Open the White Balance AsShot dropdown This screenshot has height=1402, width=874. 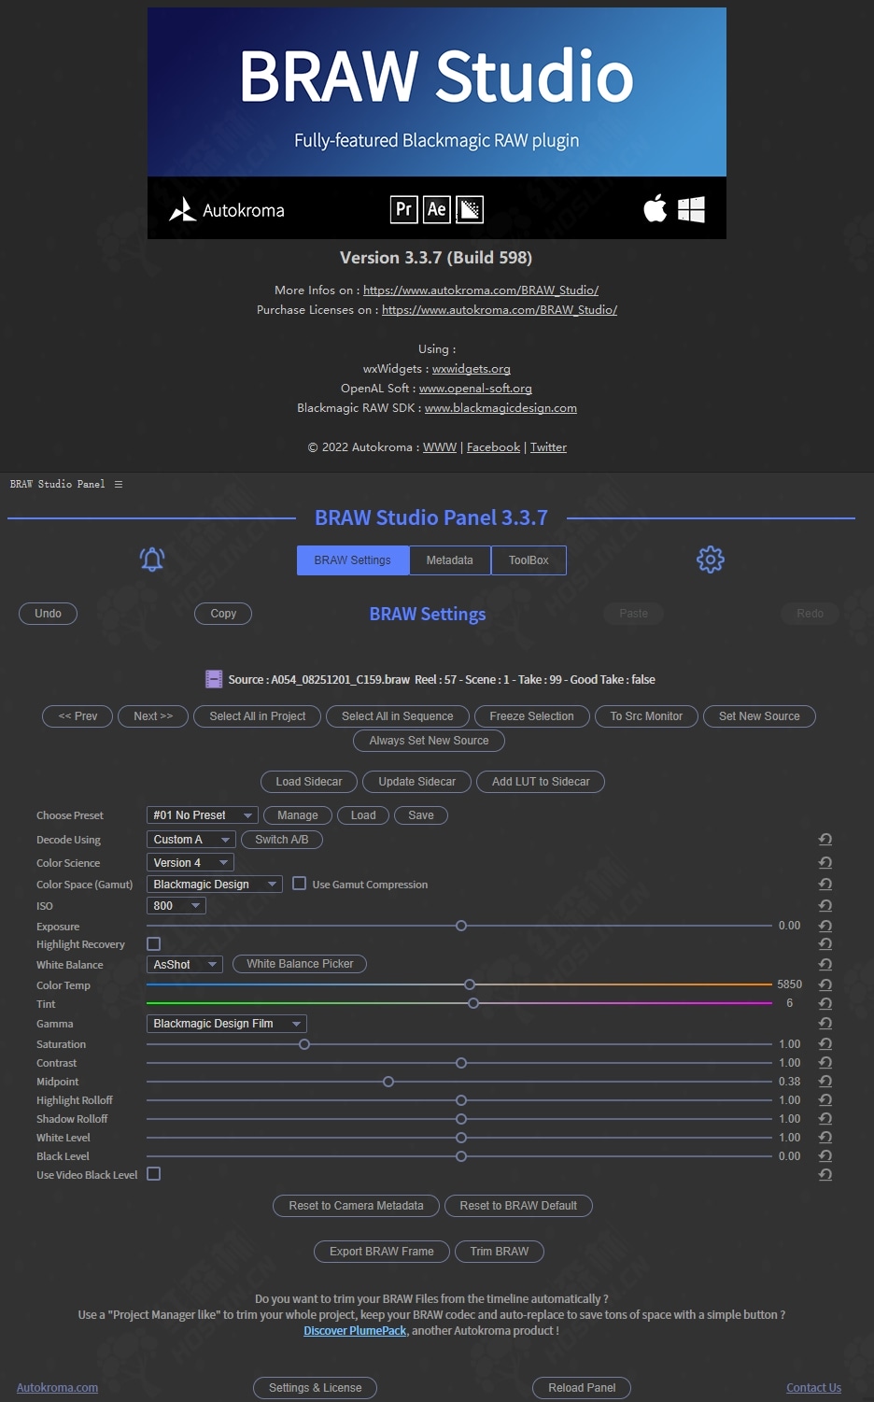click(184, 965)
